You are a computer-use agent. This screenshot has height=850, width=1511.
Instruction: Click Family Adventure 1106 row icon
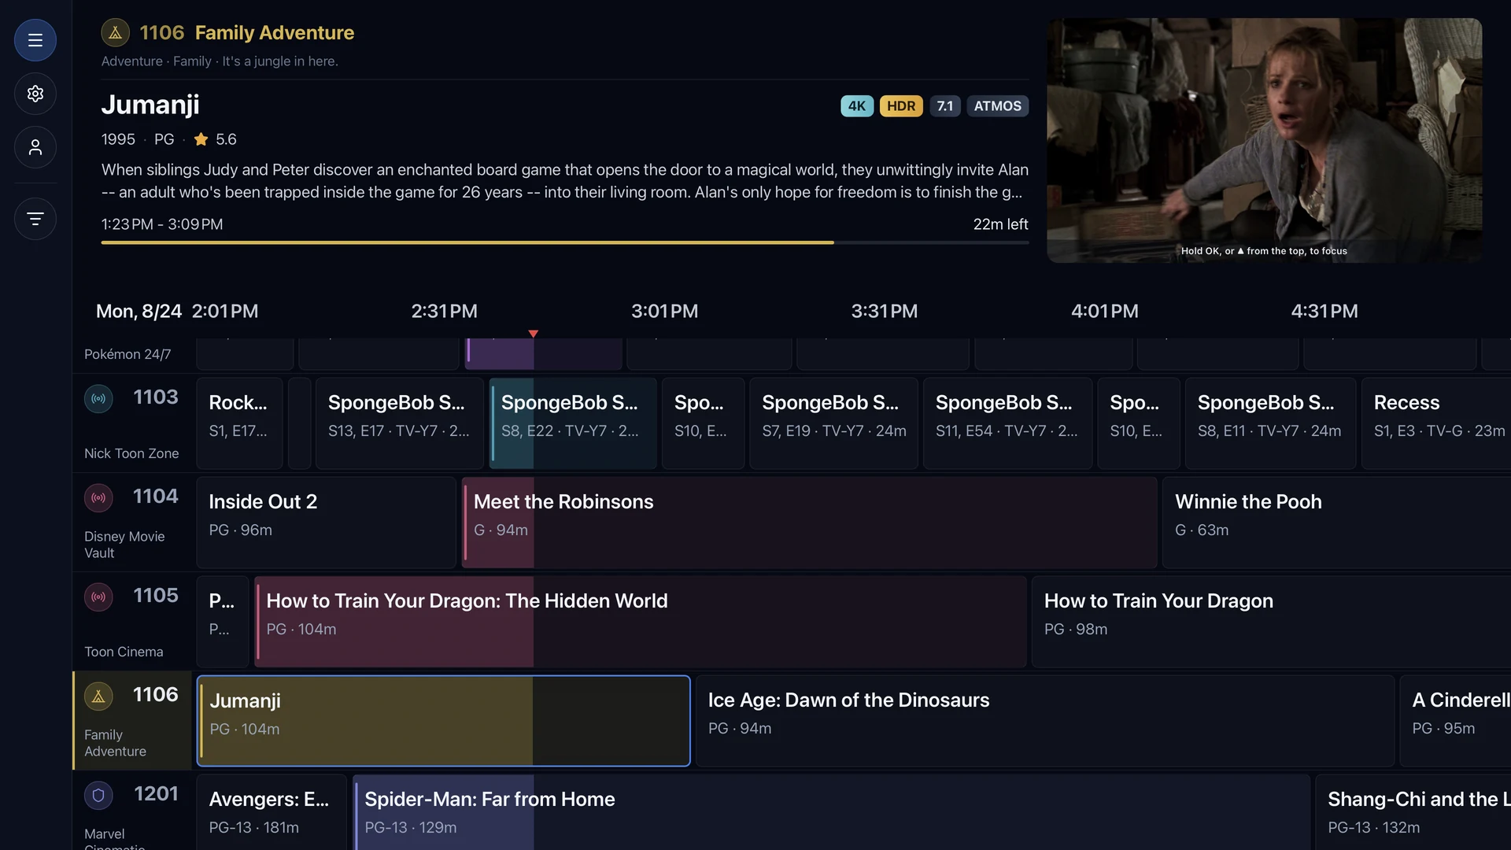click(x=98, y=696)
